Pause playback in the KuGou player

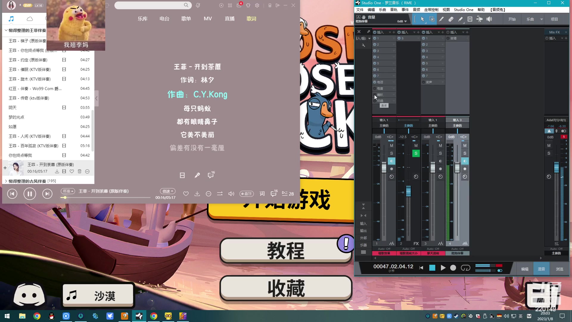[x=30, y=194]
